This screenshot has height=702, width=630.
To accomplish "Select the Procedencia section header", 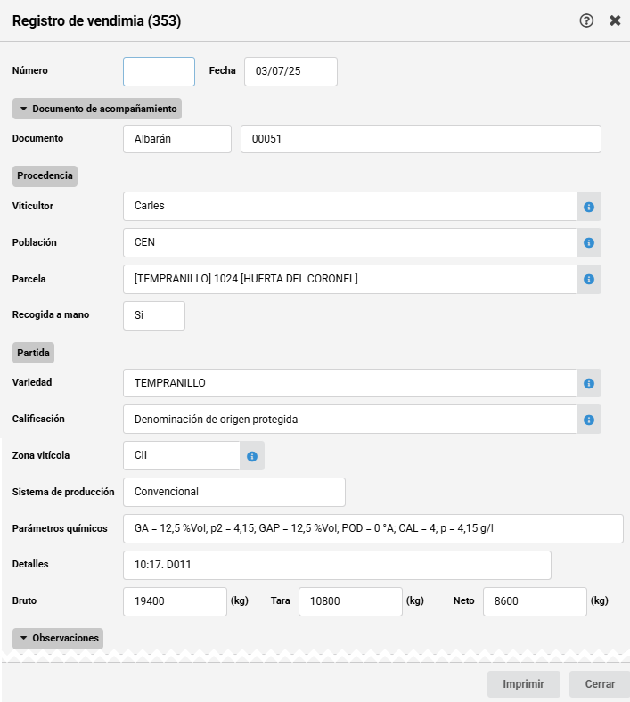I will 45,176.
